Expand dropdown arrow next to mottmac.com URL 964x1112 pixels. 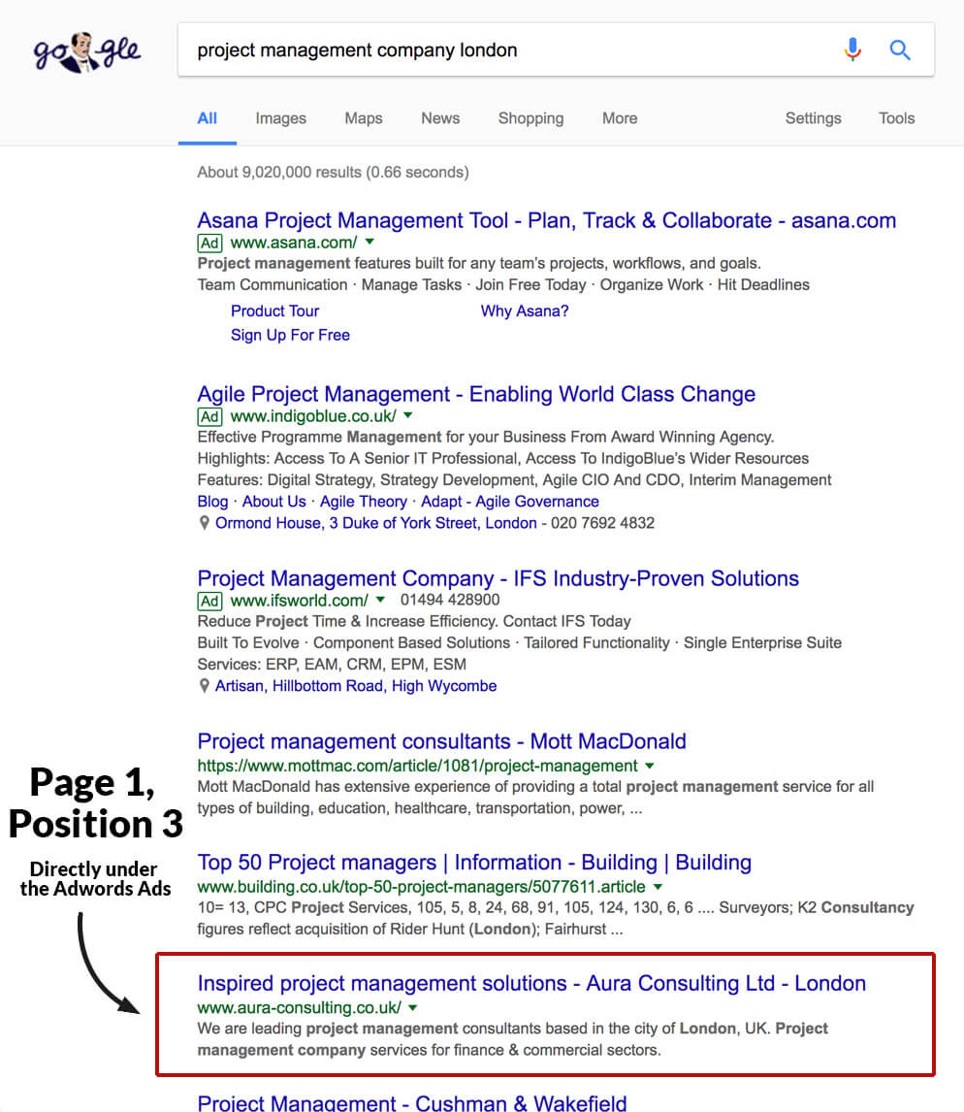[x=649, y=766]
